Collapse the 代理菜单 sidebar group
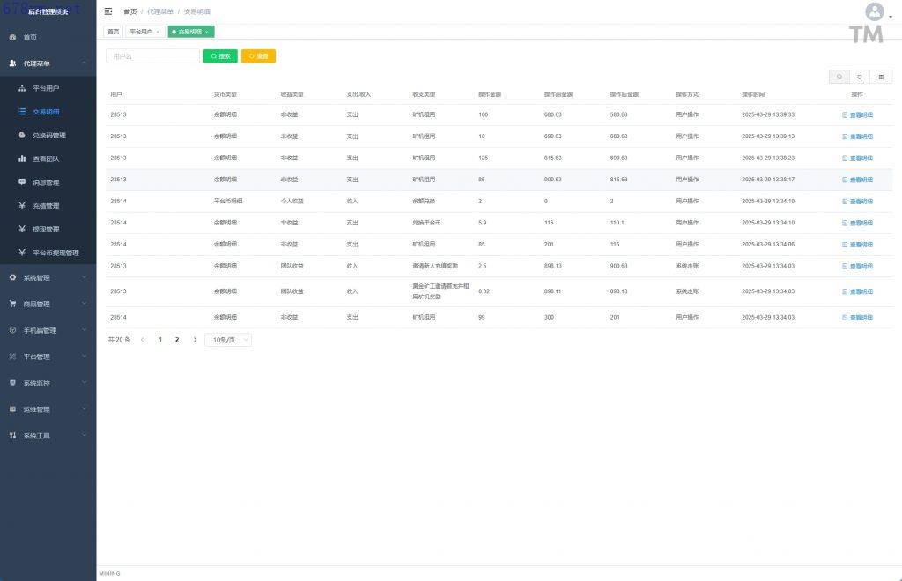The height and width of the screenshot is (581, 902). pos(48,63)
